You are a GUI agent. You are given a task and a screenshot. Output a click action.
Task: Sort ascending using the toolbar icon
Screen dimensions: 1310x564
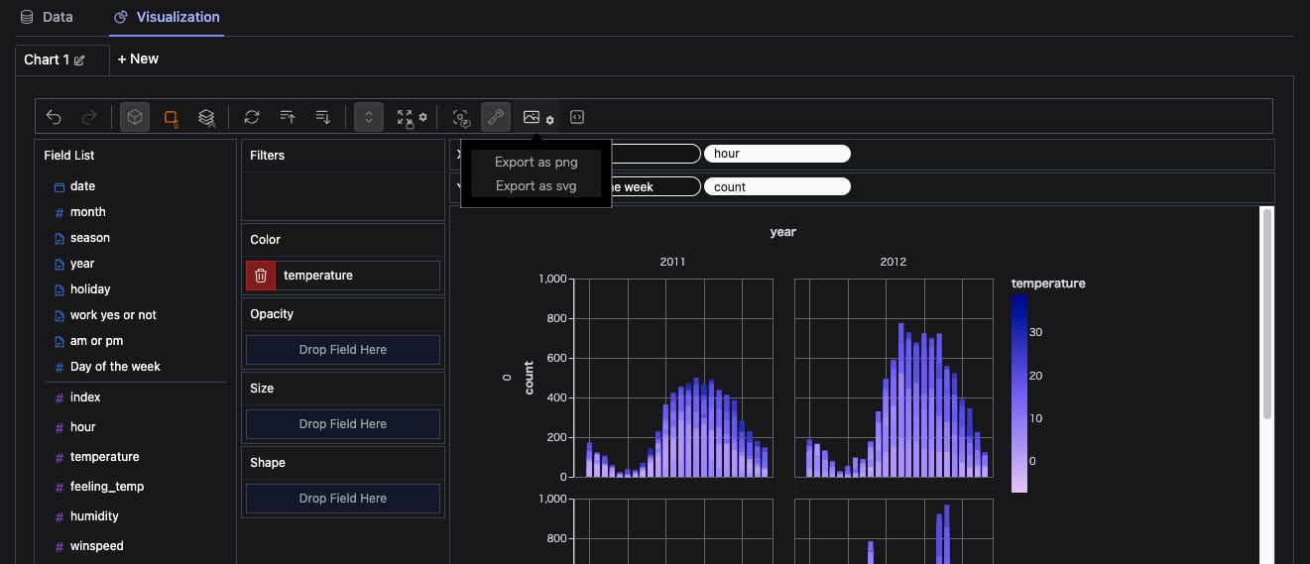[x=288, y=117]
